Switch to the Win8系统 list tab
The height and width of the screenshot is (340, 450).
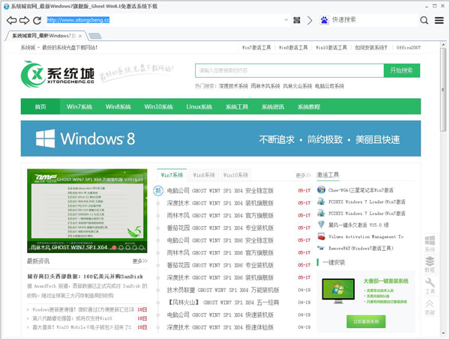click(204, 175)
